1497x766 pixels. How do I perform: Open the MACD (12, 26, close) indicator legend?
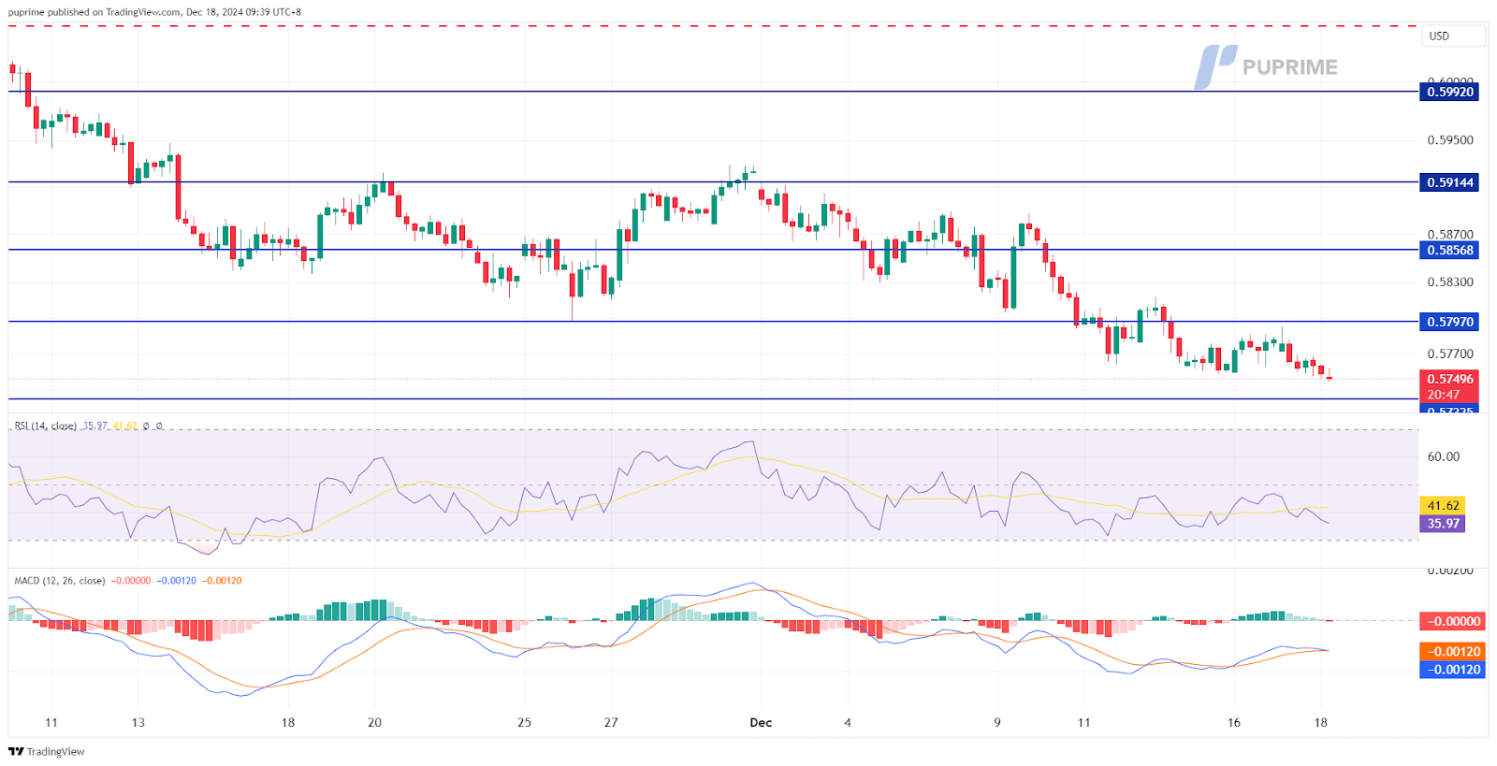(x=60, y=581)
